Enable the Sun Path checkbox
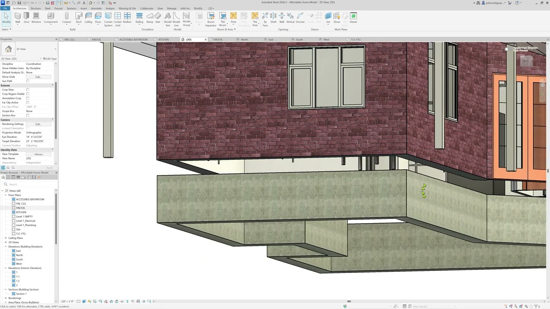 tap(28, 81)
